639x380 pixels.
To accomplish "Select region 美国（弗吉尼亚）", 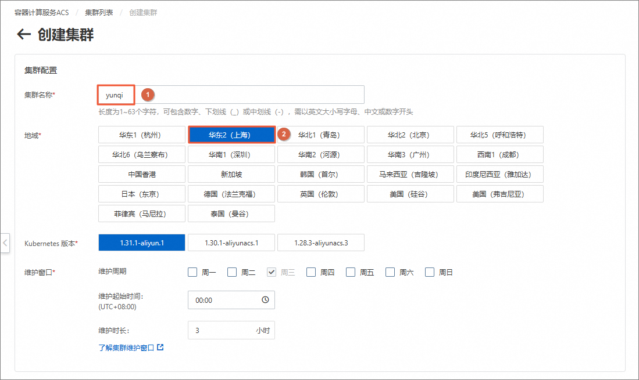I will pos(500,194).
